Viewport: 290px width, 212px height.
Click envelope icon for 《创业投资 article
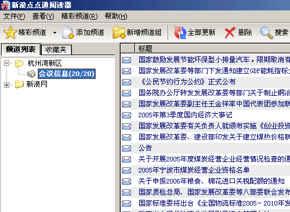pyautogui.click(x=126, y=127)
